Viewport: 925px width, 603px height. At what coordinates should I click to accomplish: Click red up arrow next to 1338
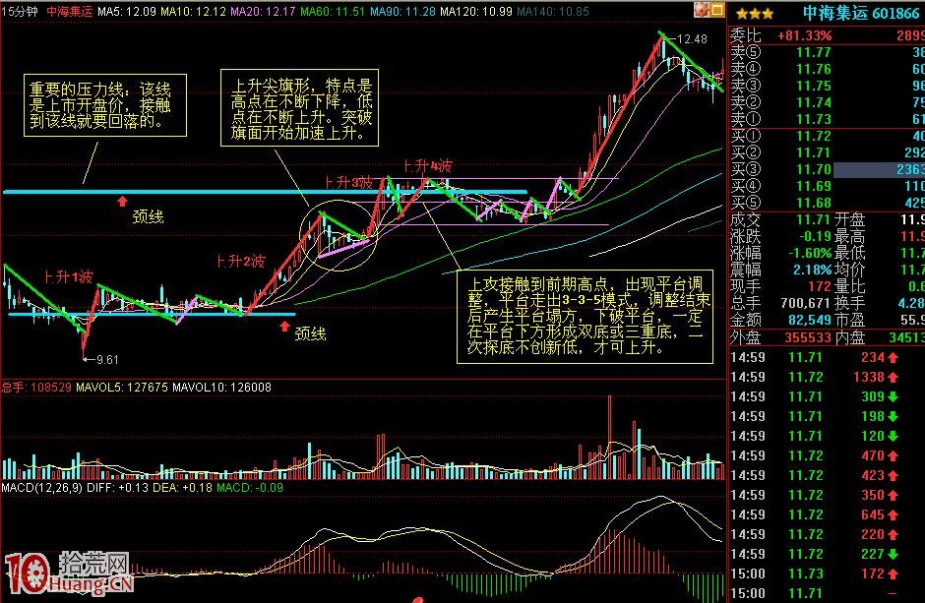click(893, 377)
